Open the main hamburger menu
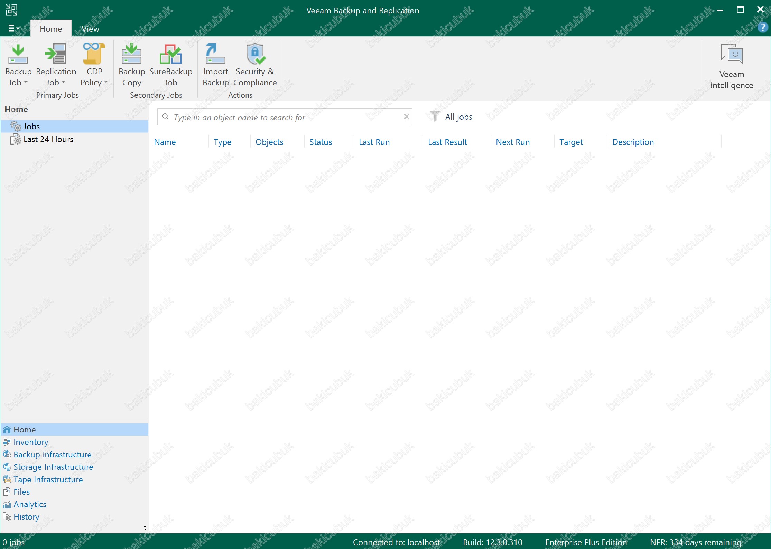This screenshot has width=771, height=549. 14,29
